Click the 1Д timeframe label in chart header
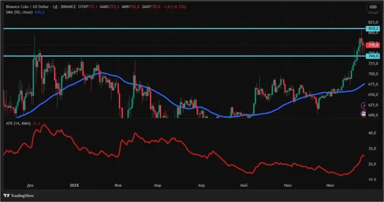This screenshot has height=202, width=384. tap(55, 7)
